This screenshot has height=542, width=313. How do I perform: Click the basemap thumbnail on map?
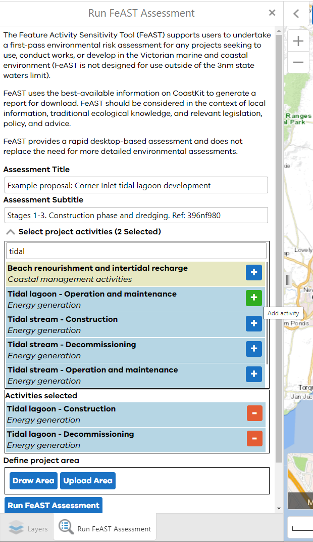300,481
